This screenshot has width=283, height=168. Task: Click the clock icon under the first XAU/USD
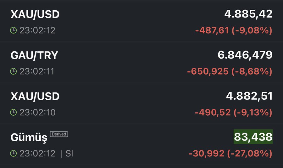(14, 30)
